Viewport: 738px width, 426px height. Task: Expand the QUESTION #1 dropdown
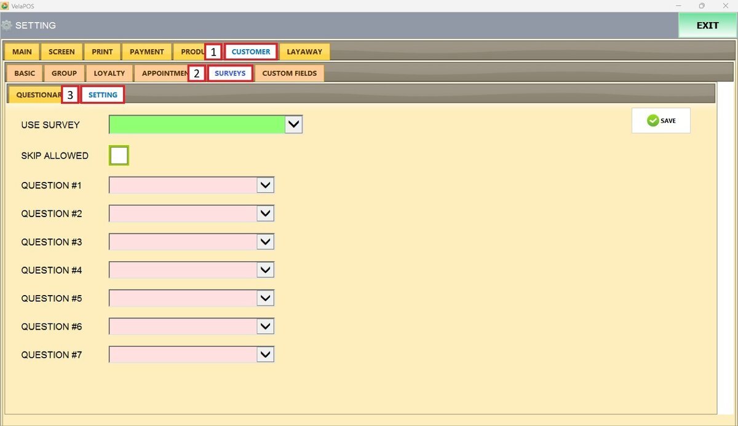click(265, 185)
